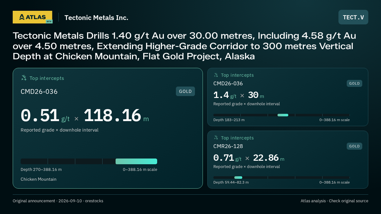Click the GOLD tag on the CMR26-128 card
The height and width of the screenshot is (214, 381).
tap(354, 146)
